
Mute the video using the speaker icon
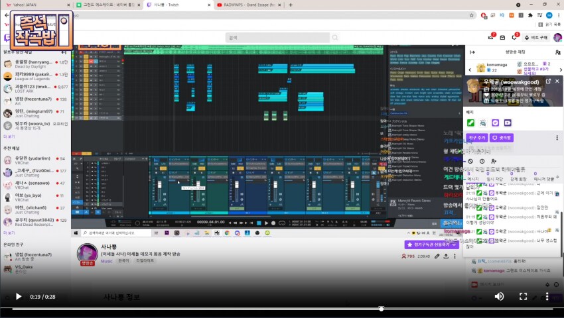tap(499, 296)
